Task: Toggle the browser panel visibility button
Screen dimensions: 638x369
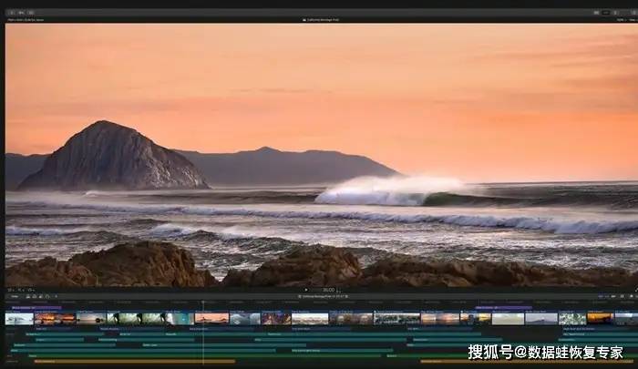Action: [x=598, y=12]
